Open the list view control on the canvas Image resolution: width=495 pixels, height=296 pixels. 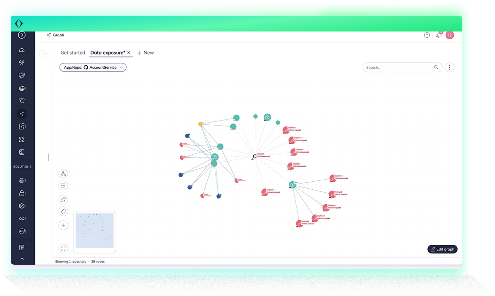coord(63,185)
